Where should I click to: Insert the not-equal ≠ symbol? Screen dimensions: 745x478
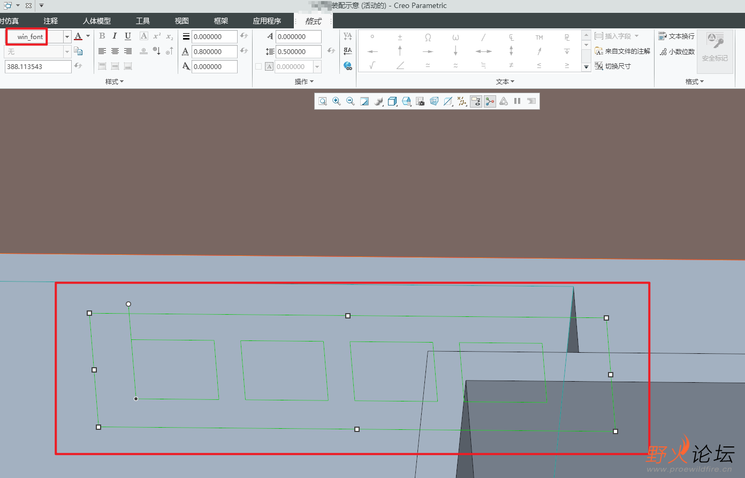click(x=511, y=65)
